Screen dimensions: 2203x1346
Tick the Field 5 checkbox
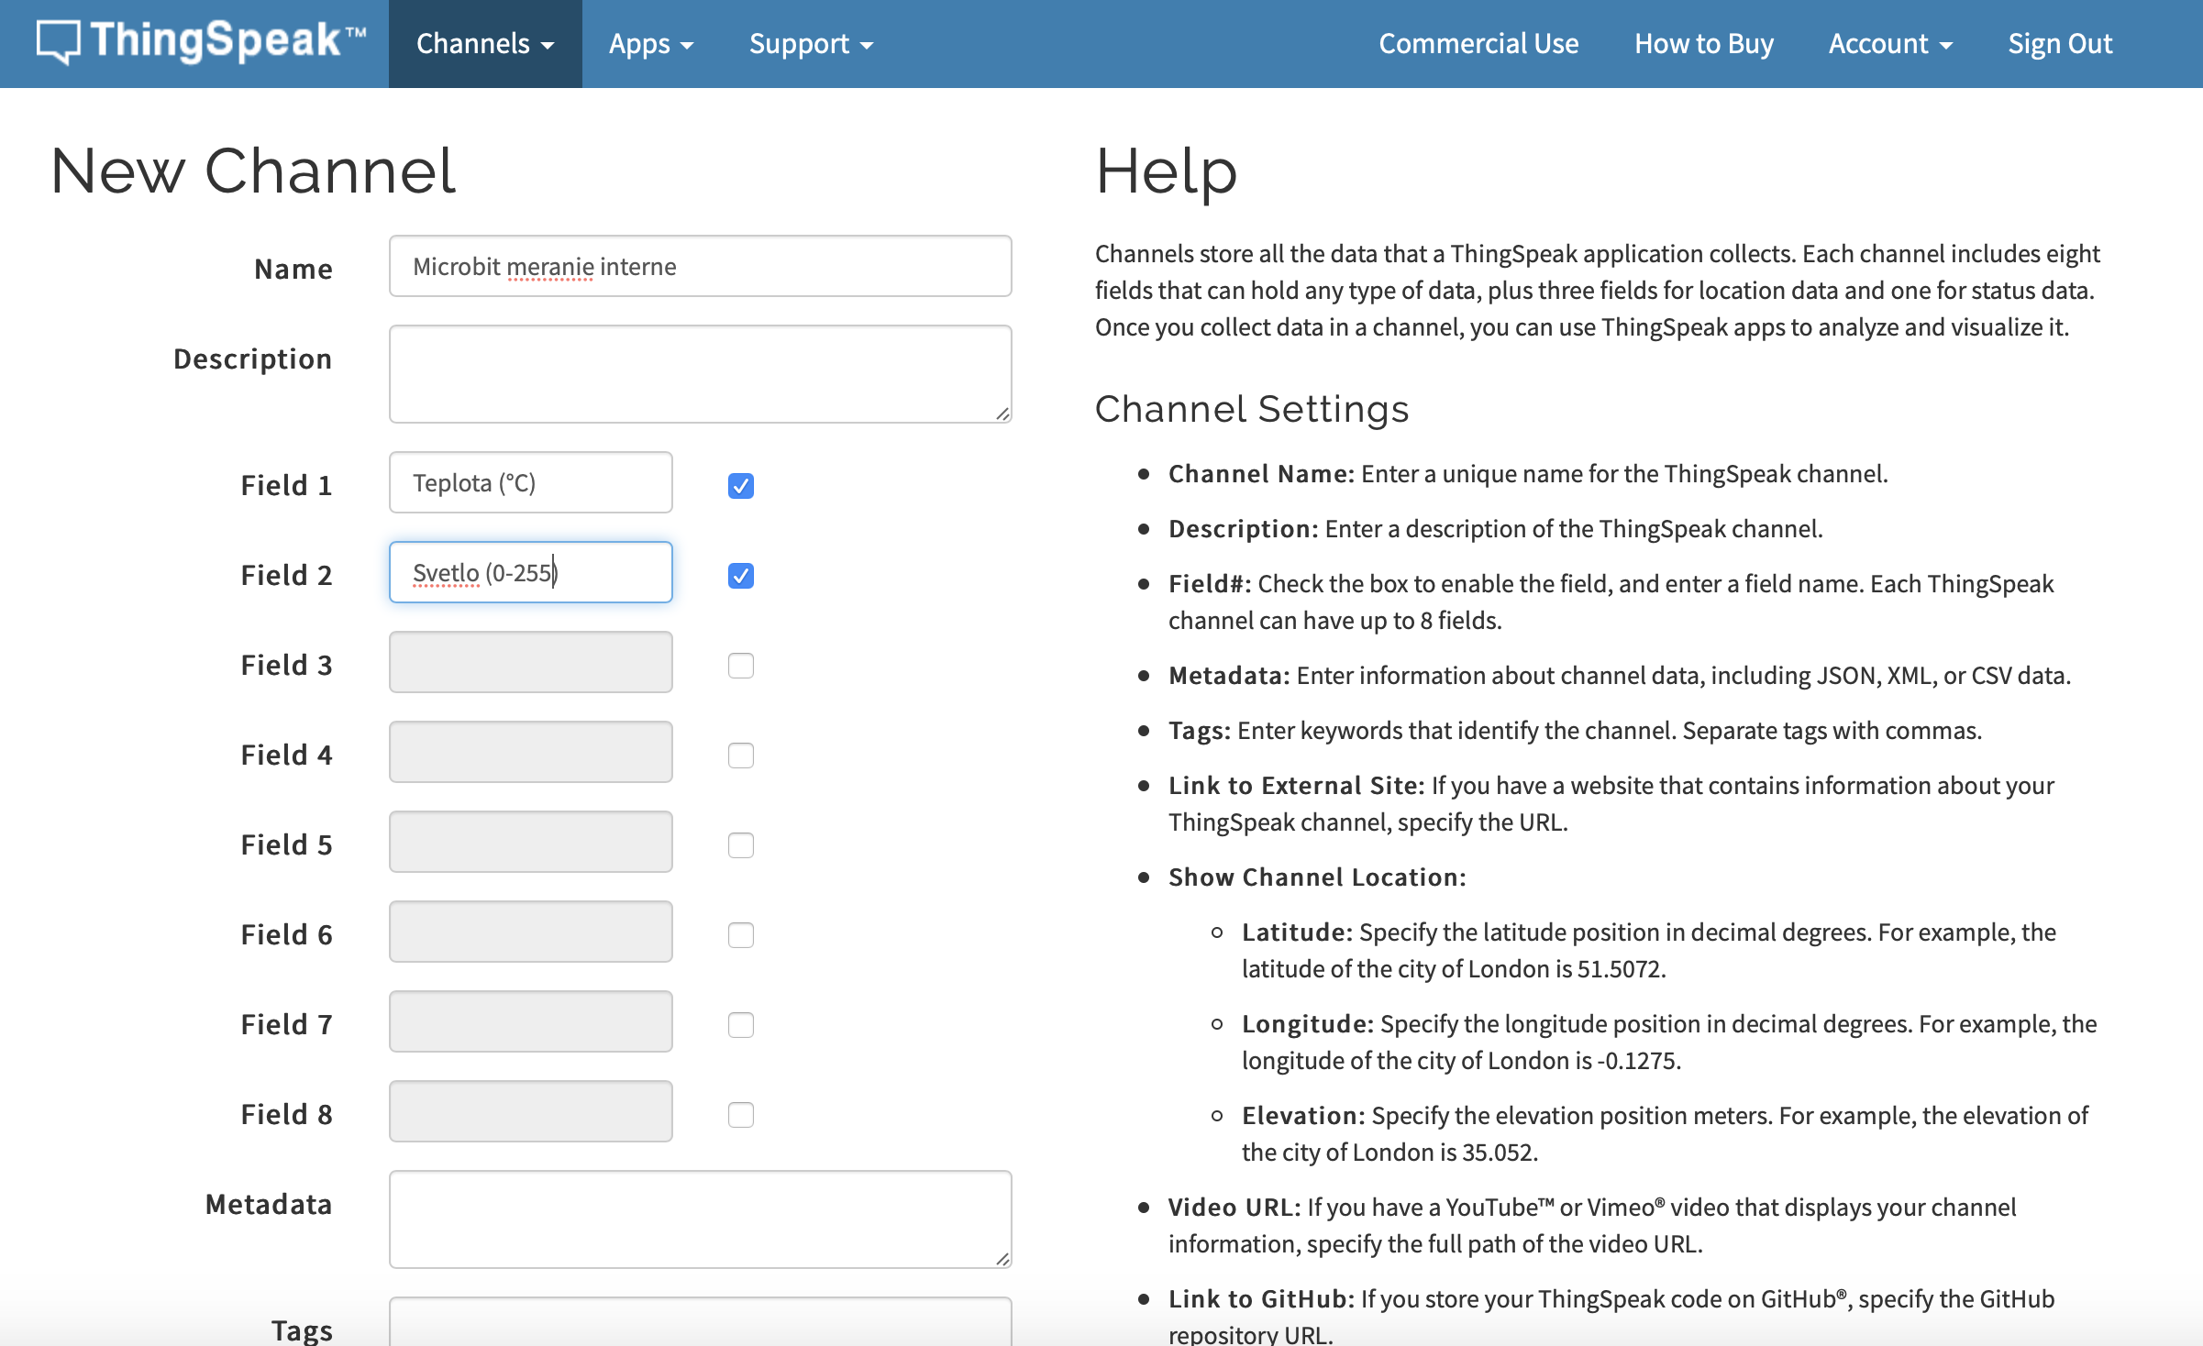click(740, 844)
